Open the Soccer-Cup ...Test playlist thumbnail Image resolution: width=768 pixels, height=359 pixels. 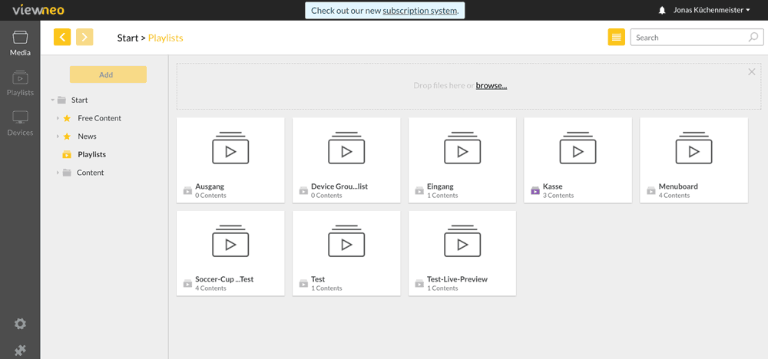230,241
